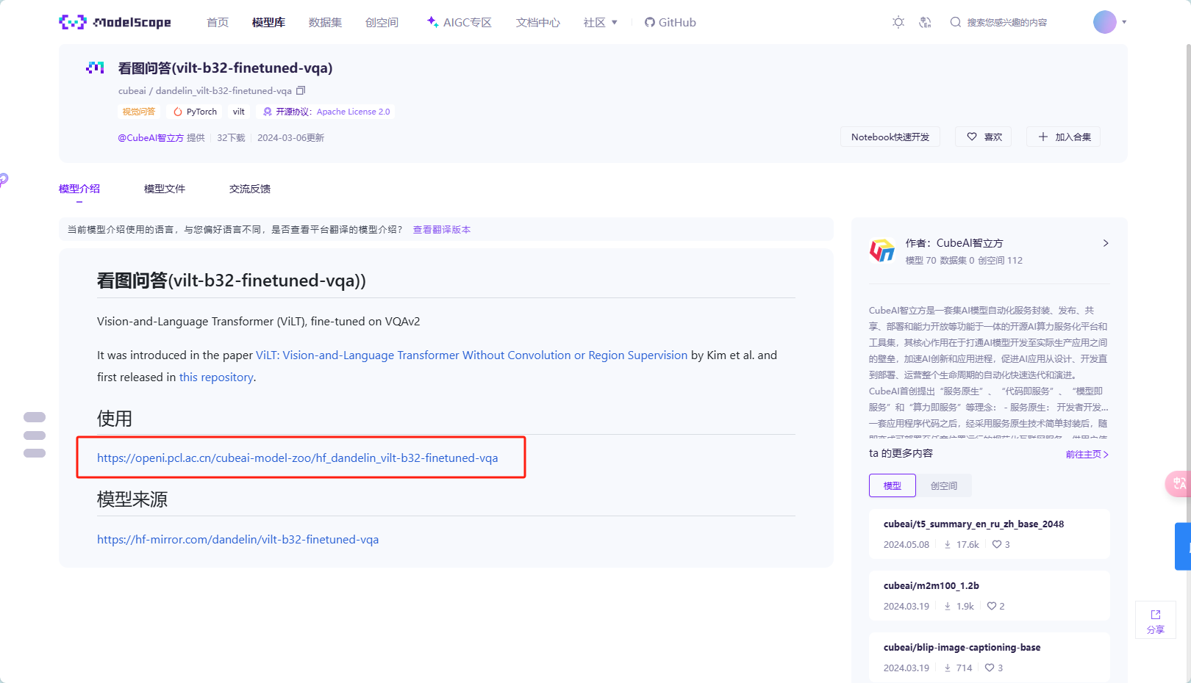
Task: Click download icon on m2m100_1.2b card
Action: [x=948, y=606]
